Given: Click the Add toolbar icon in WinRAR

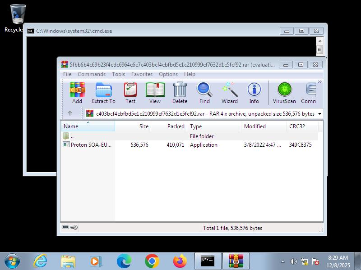Looking at the screenshot, I should 77,93.
